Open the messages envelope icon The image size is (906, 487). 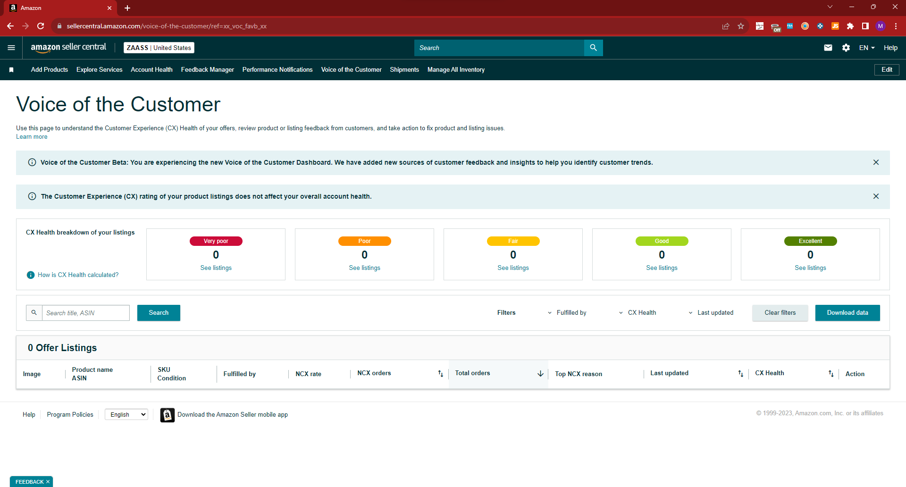coord(828,48)
